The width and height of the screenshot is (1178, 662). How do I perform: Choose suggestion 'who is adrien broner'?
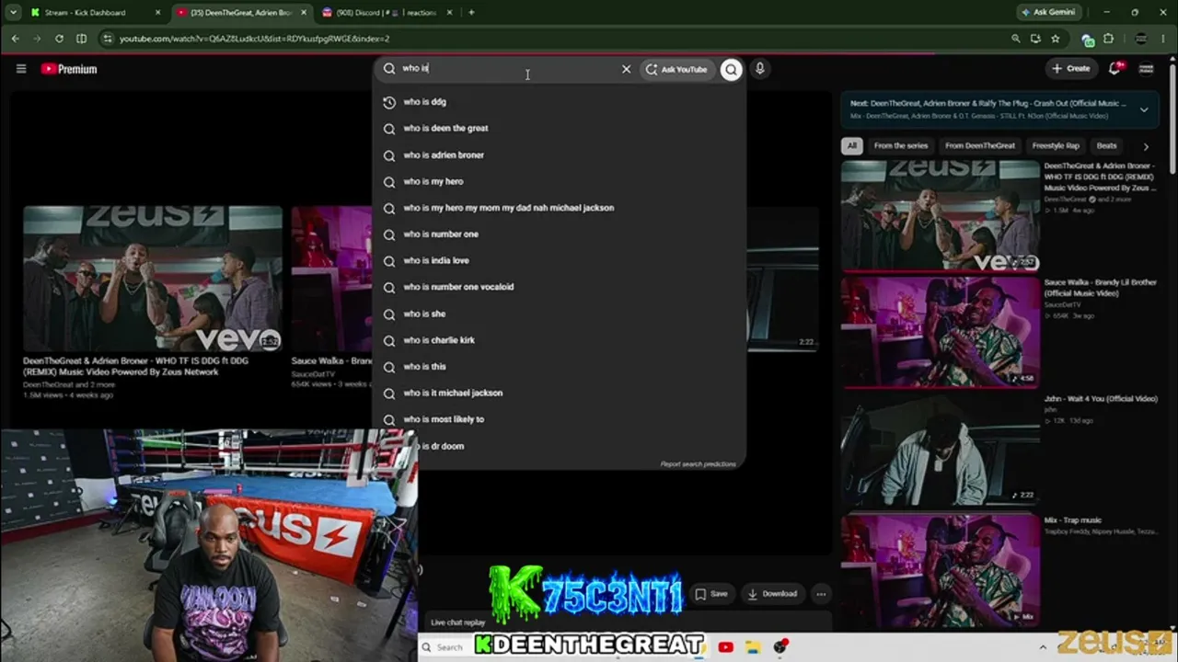[x=560, y=155]
